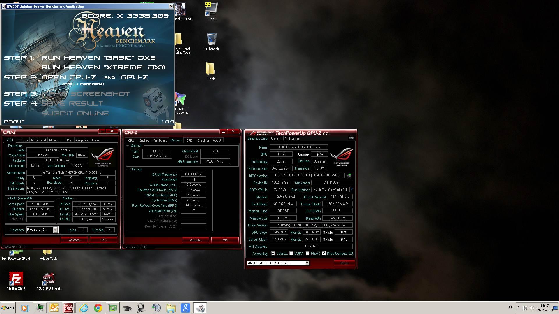559x314 pixels.
Task: Open the Fraps desktop shortcut
Action: pos(211,12)
